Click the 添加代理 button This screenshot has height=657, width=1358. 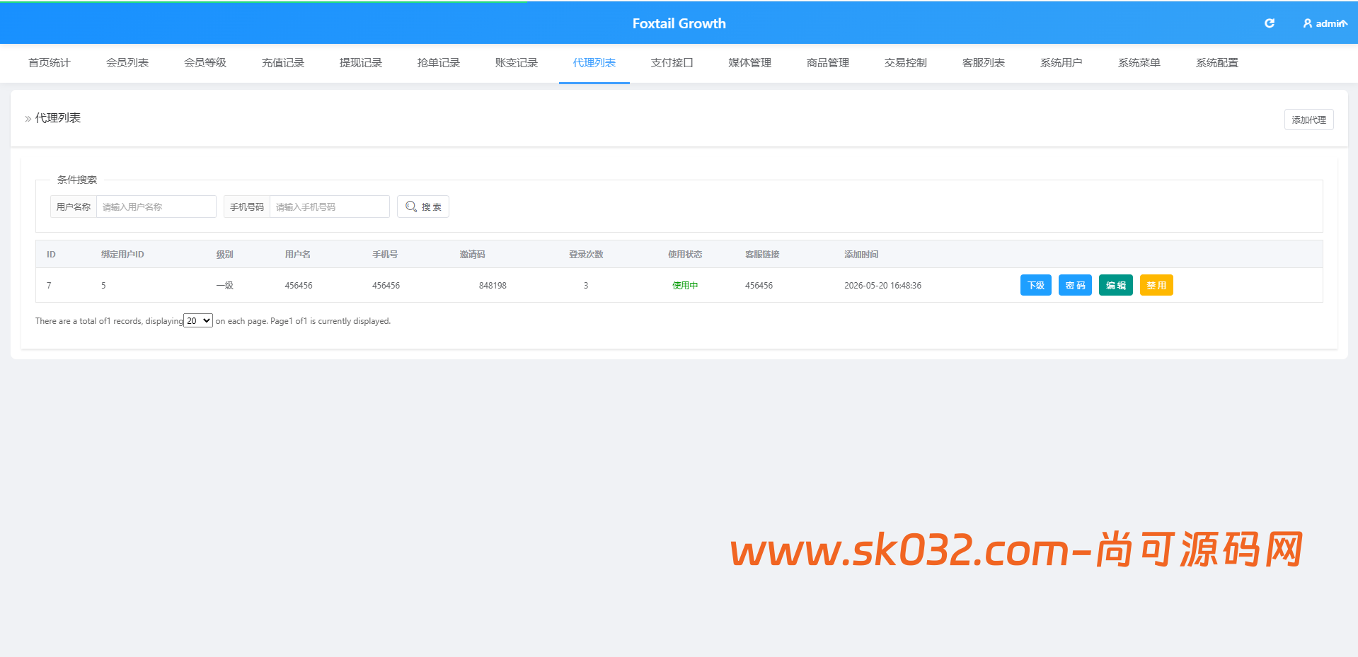click(1308, 120)
